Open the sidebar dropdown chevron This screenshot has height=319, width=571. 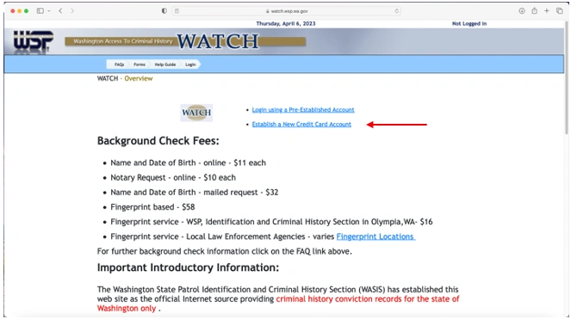coord(49,11)
